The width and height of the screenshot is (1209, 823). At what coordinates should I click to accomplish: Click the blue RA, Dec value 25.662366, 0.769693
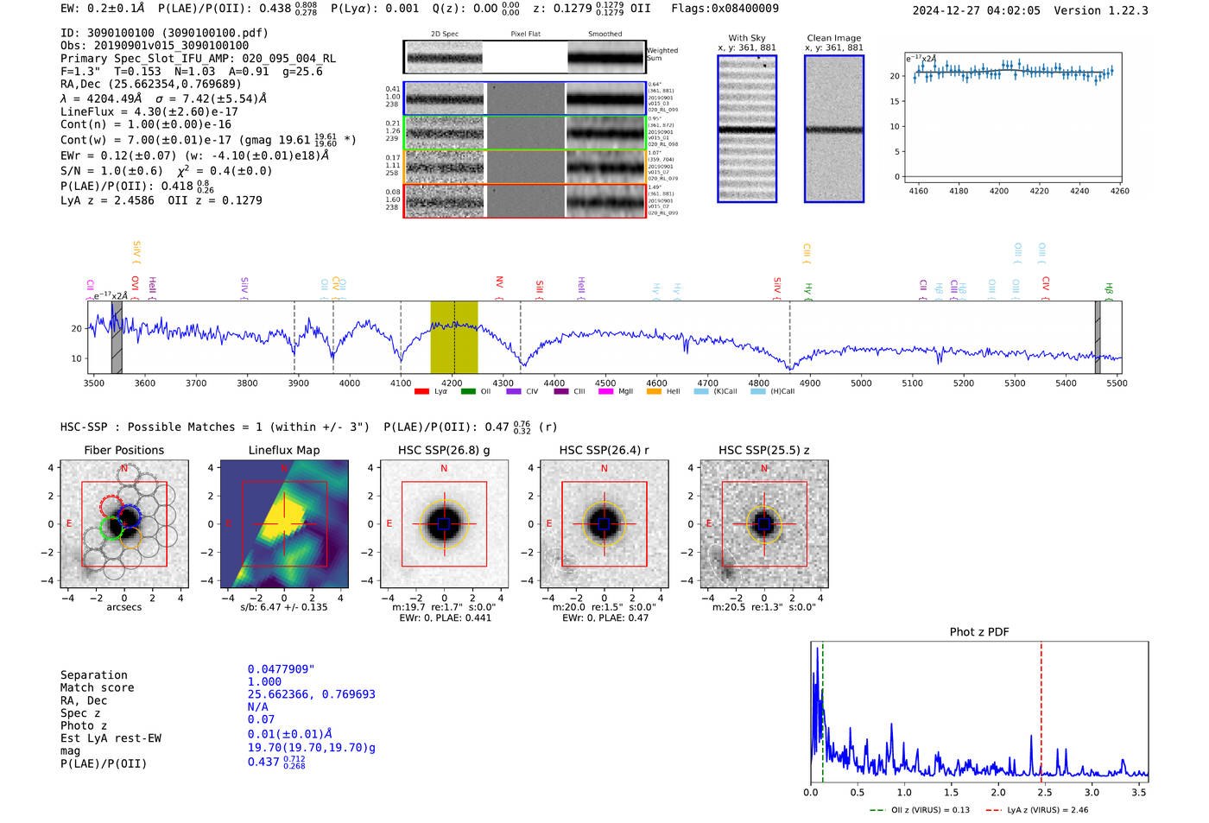312,694
